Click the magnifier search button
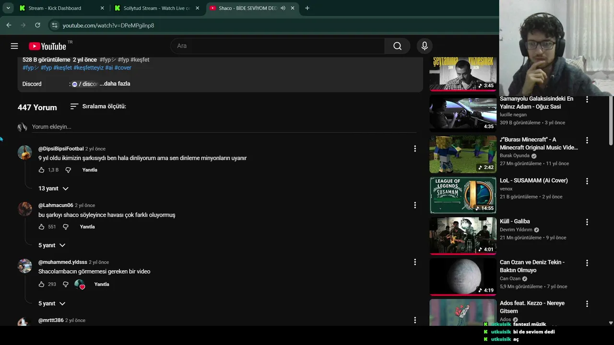614x345 pixels. [397, 46]
